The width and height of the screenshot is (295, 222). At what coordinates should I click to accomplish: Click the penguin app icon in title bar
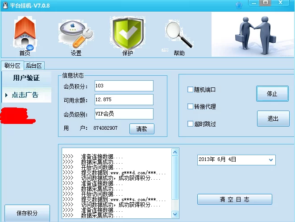5,5
